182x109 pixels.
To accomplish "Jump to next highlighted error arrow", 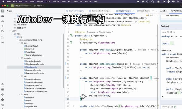I will coord(157,15).
